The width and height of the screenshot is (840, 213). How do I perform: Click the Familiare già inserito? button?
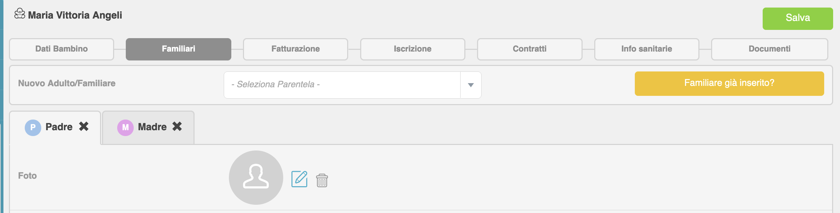729,83
